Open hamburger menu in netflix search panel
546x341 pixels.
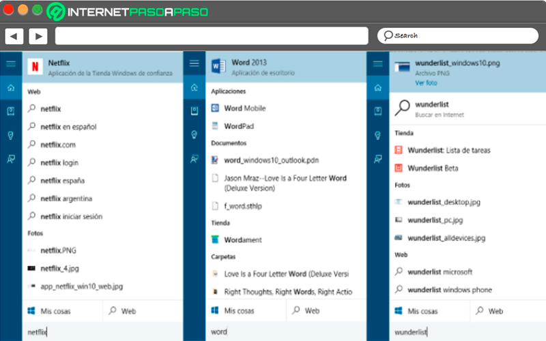[x=11, y=63]
